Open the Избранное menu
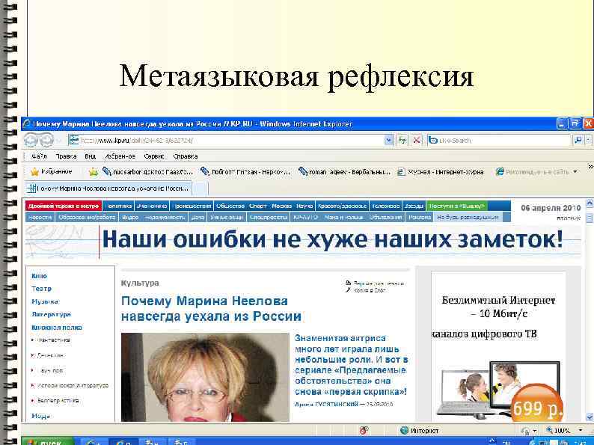This screenshot has width=594, height=445. (x=120, y=156)
